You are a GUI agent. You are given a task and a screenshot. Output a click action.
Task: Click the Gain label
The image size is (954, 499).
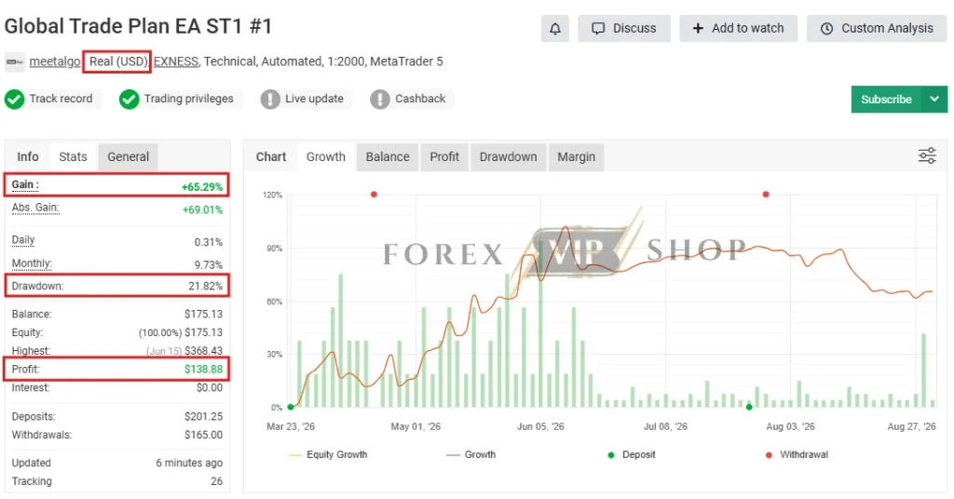25,184
